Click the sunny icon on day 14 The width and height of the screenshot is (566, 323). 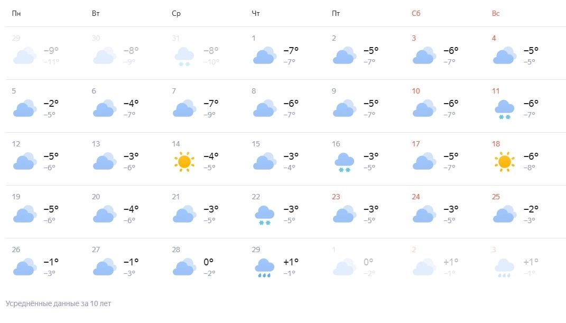pos(184,162)
